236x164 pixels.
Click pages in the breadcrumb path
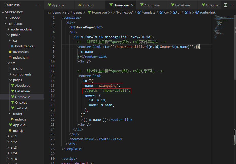(x=78, y=13)
